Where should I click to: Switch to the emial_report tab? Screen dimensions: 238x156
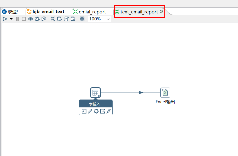point(92,12)
